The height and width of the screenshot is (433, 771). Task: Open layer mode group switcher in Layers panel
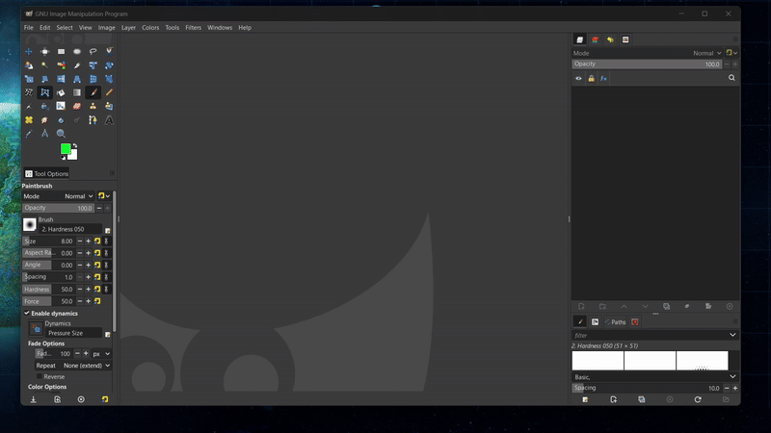click(x=731, y=53)
